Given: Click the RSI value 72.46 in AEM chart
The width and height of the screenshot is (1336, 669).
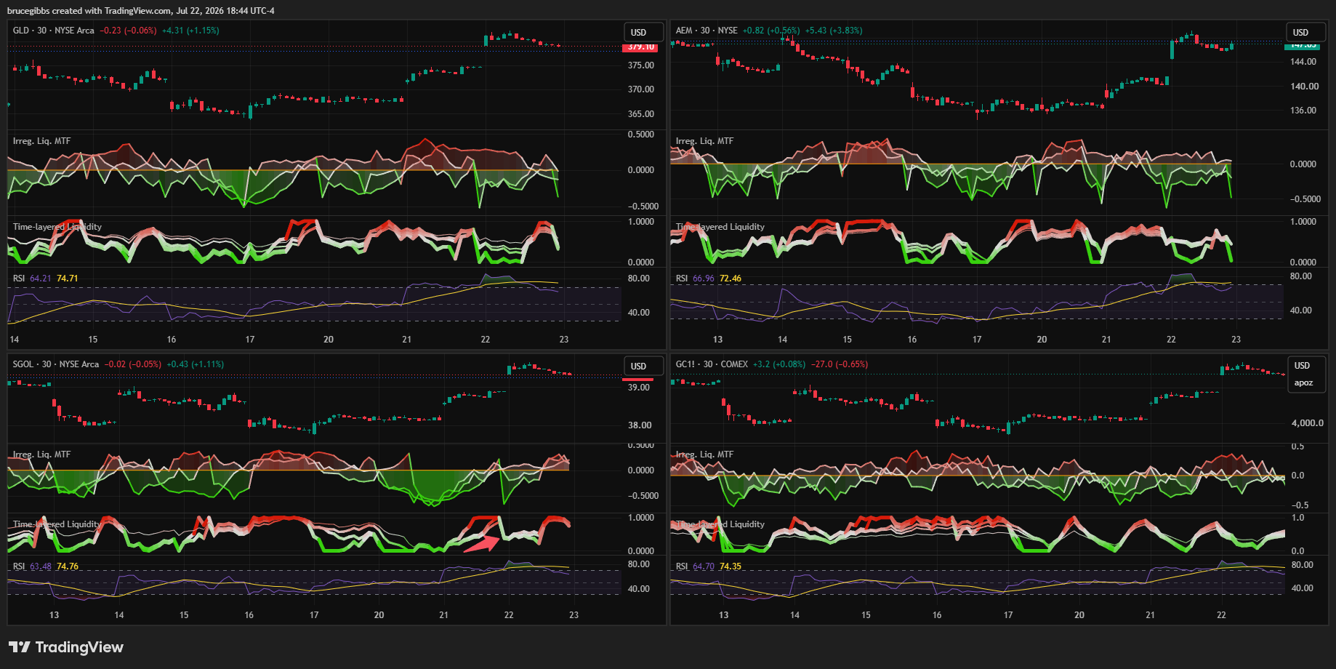Looking at the screenshot, I should 731,279.
